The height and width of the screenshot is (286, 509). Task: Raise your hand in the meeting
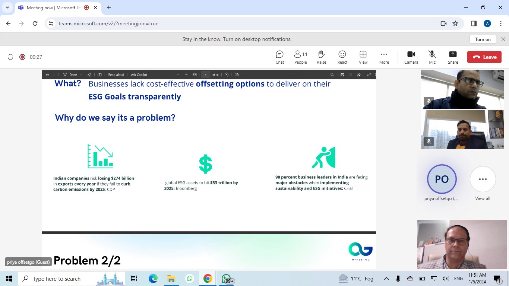[322, 57]
